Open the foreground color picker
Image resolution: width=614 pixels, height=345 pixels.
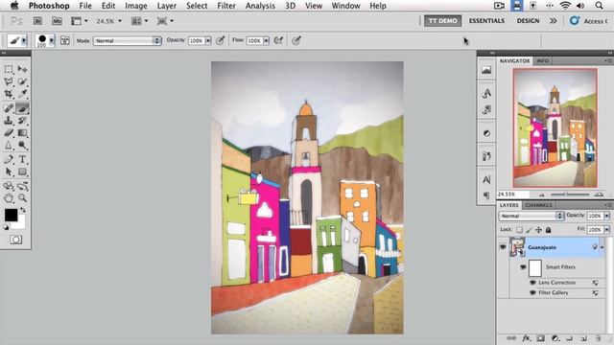11,215
